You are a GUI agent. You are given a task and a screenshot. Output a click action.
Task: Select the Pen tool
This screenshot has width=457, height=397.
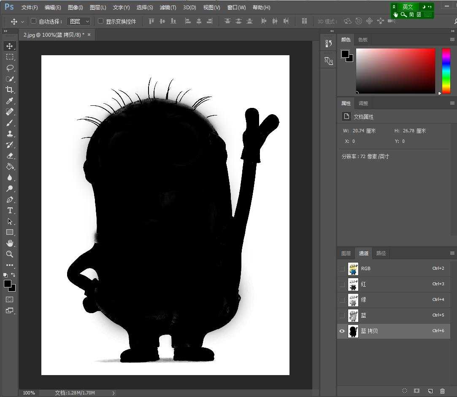(x=10, y=199)
